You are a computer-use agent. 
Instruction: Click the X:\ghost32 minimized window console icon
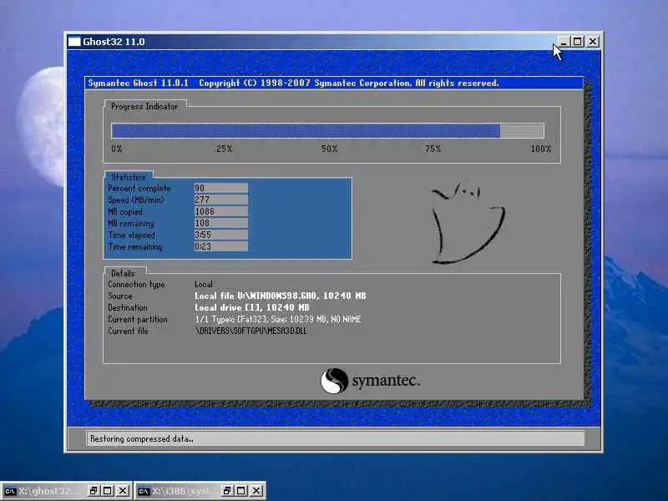tap(10, 491)
